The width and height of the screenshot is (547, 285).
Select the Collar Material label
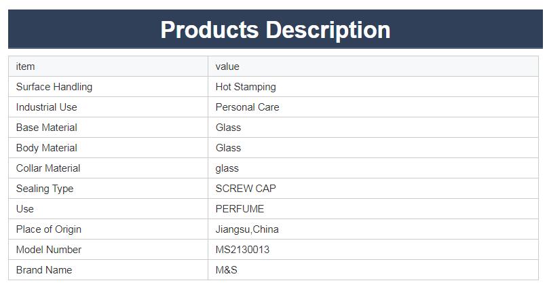pyautogui.click(x=48, y=168)
